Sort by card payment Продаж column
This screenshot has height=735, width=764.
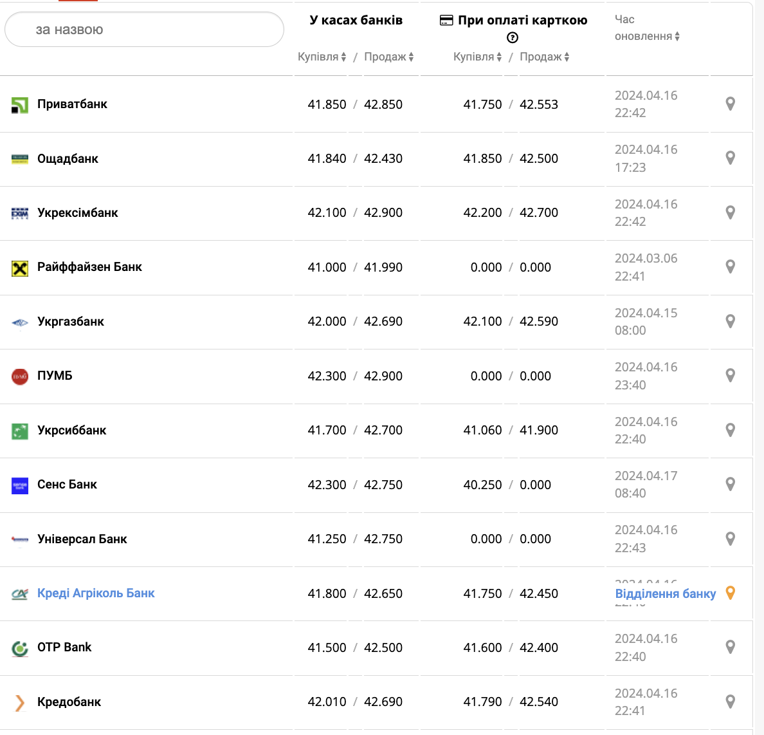point(544,57)
